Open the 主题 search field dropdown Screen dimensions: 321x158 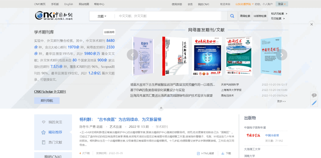click(x=102, y=16)
